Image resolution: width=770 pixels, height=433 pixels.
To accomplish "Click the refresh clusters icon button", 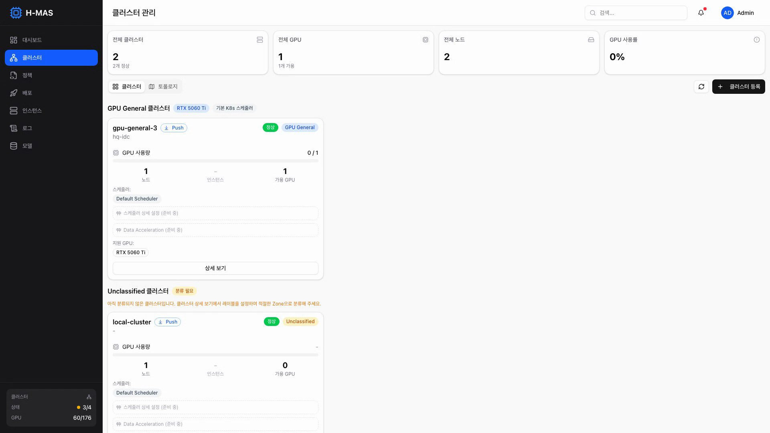I will pyautogui.click(x=701, y=87).
